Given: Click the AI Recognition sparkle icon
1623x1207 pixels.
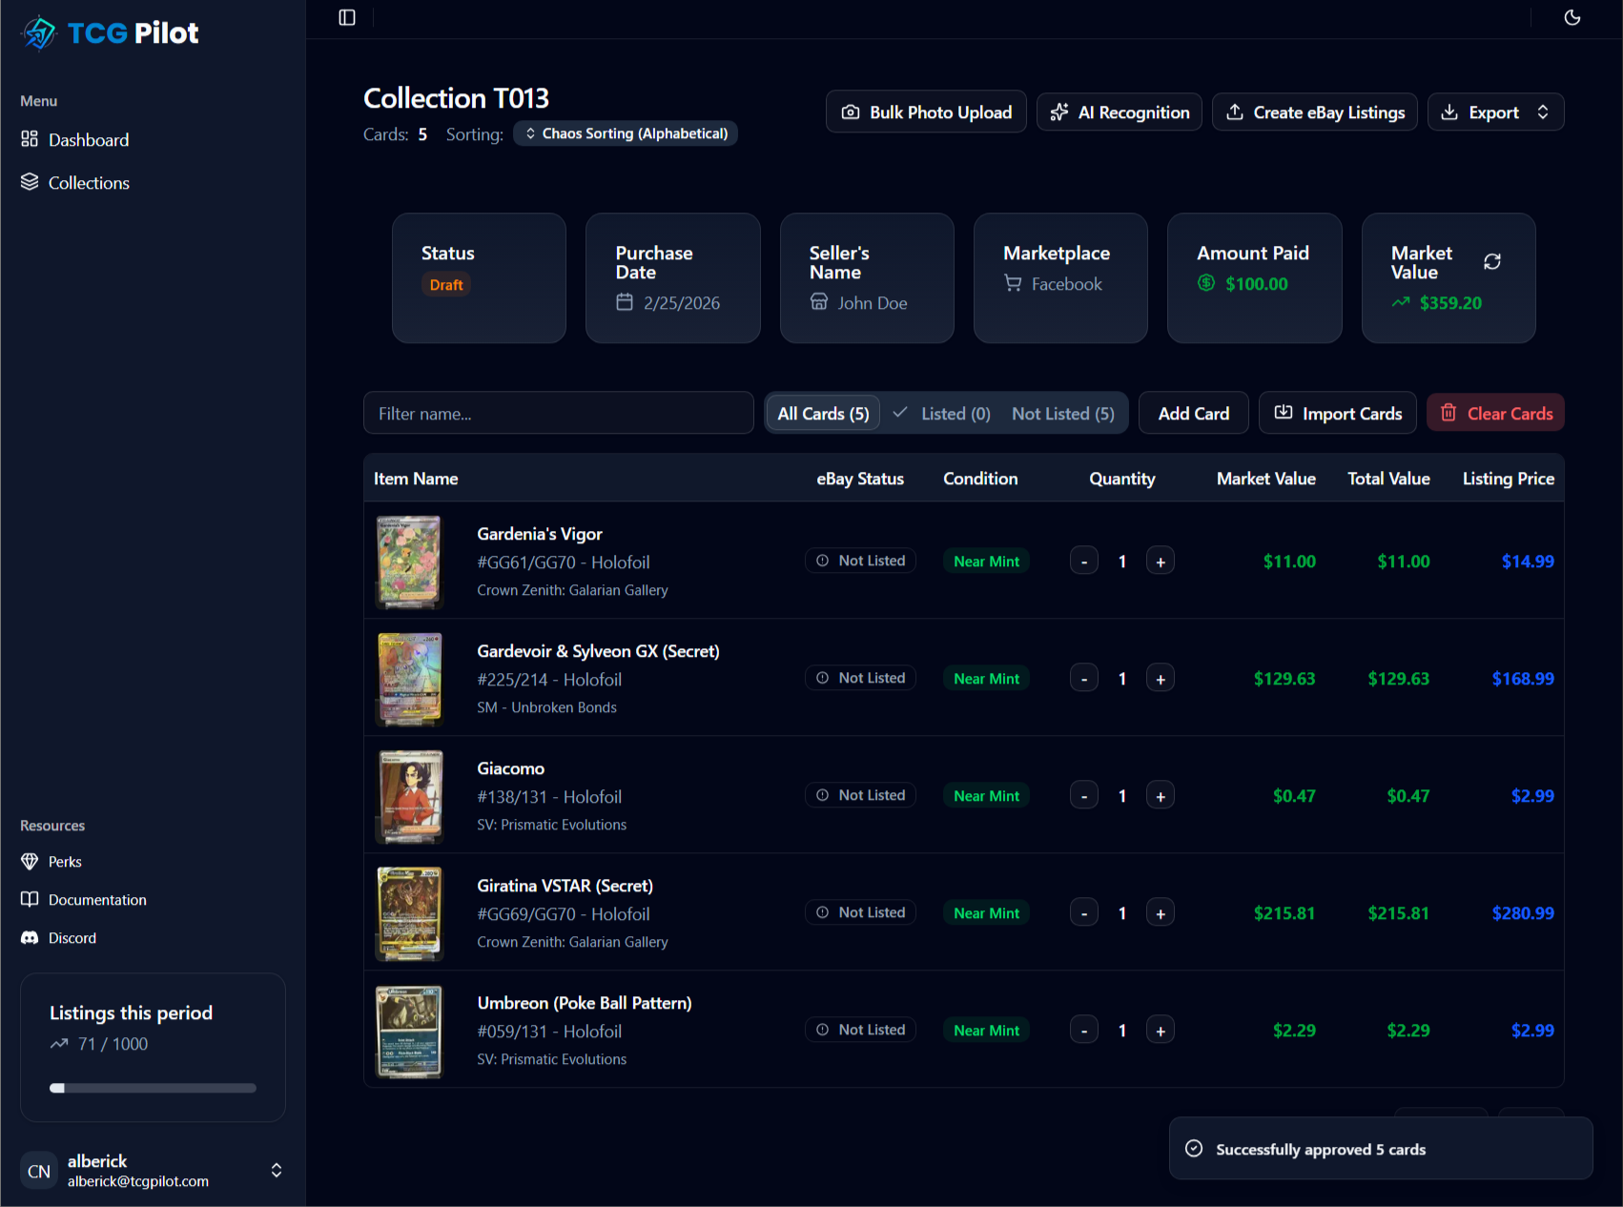Looking at the screenshot, I should click(x=1058, y=112).
